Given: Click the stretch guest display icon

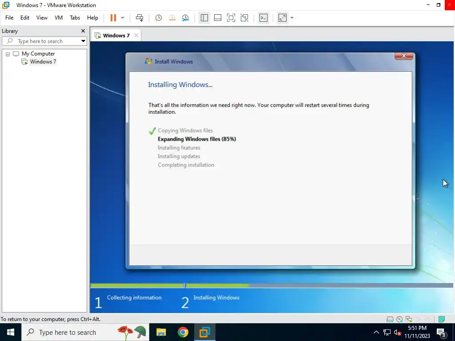Looking at the screenshot, I should 282,18.
